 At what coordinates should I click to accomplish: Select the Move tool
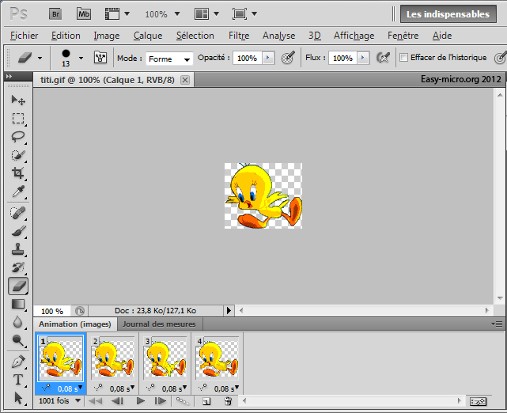click(18, 100)
